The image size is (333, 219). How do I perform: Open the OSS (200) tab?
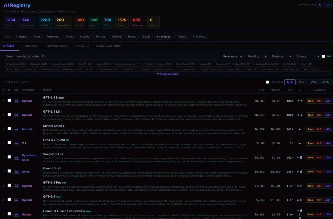82,46
